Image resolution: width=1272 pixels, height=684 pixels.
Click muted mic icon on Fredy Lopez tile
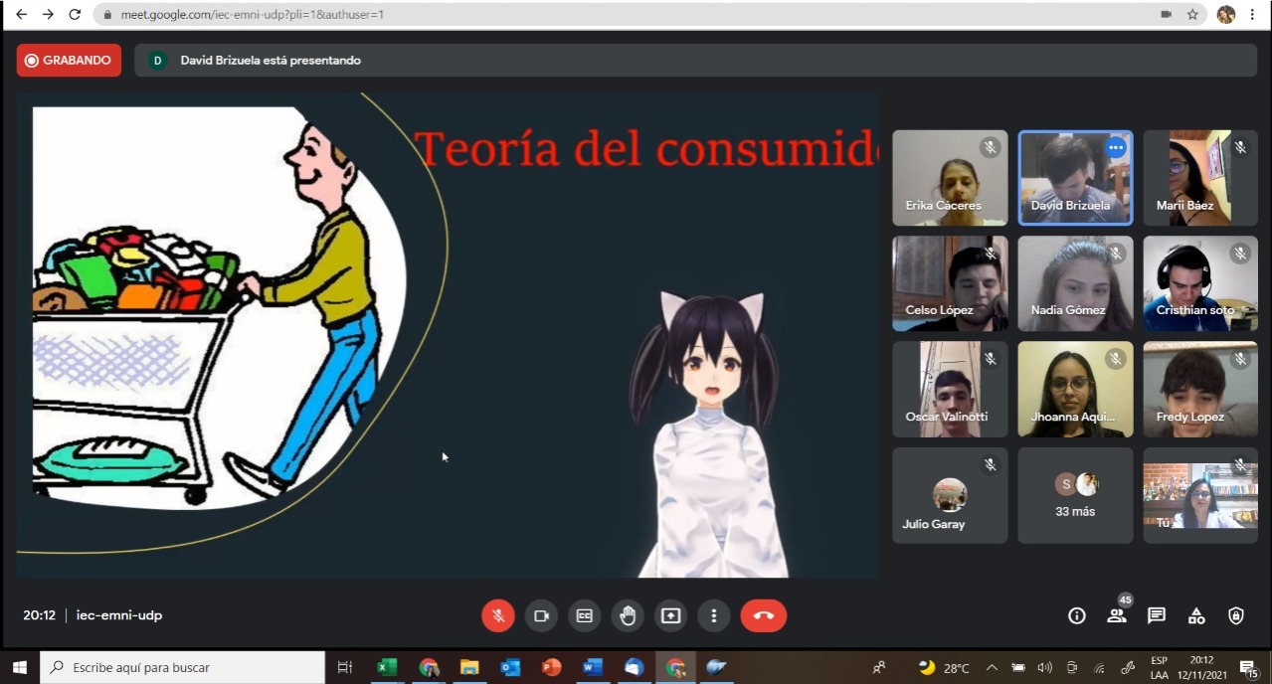point(1240,359)
